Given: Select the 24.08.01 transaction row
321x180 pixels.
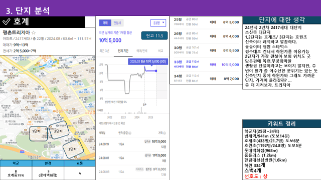Looking at the screenshot, I should [x=132, y=158].
